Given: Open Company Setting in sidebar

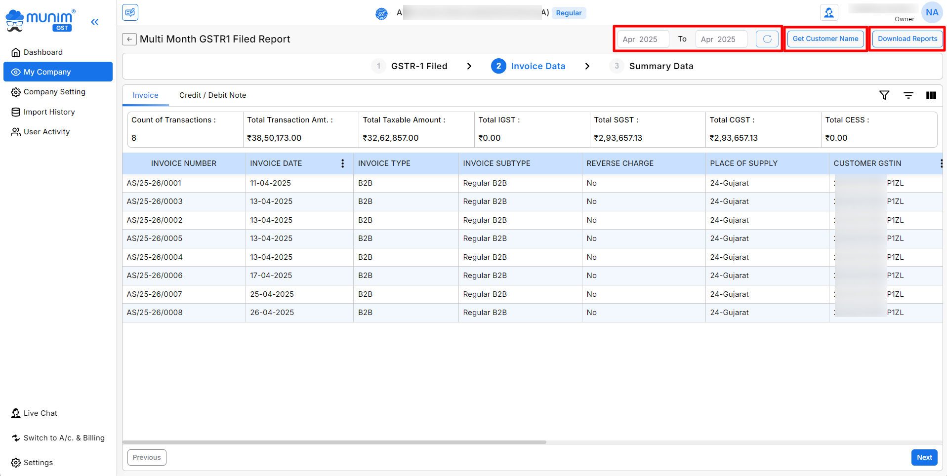Looking at the screenshot, I should pos(54,92).
